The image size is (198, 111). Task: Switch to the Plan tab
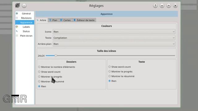click(53, 20)
